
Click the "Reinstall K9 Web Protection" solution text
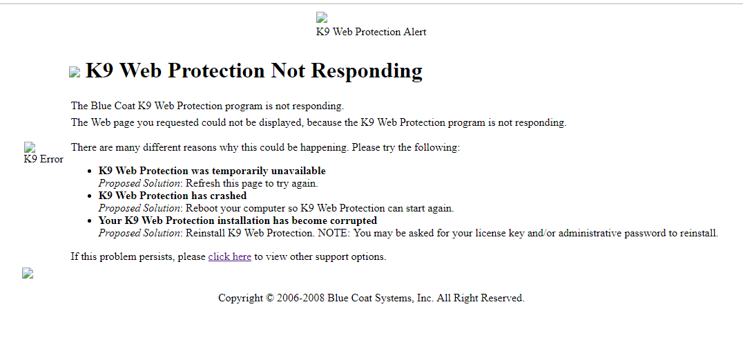[x=452, y=233]
